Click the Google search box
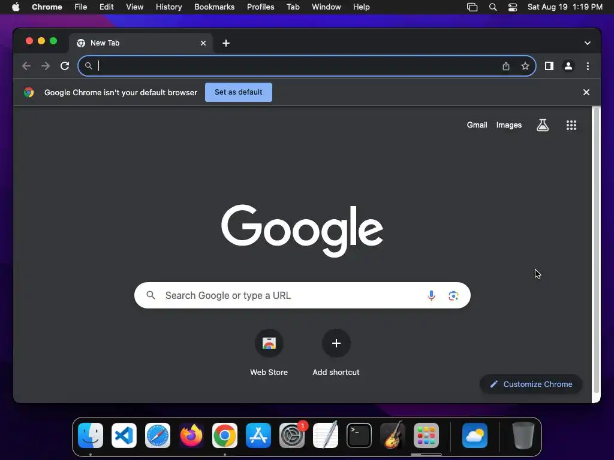This screenshot has width=614, height=460. pos(302,295)
